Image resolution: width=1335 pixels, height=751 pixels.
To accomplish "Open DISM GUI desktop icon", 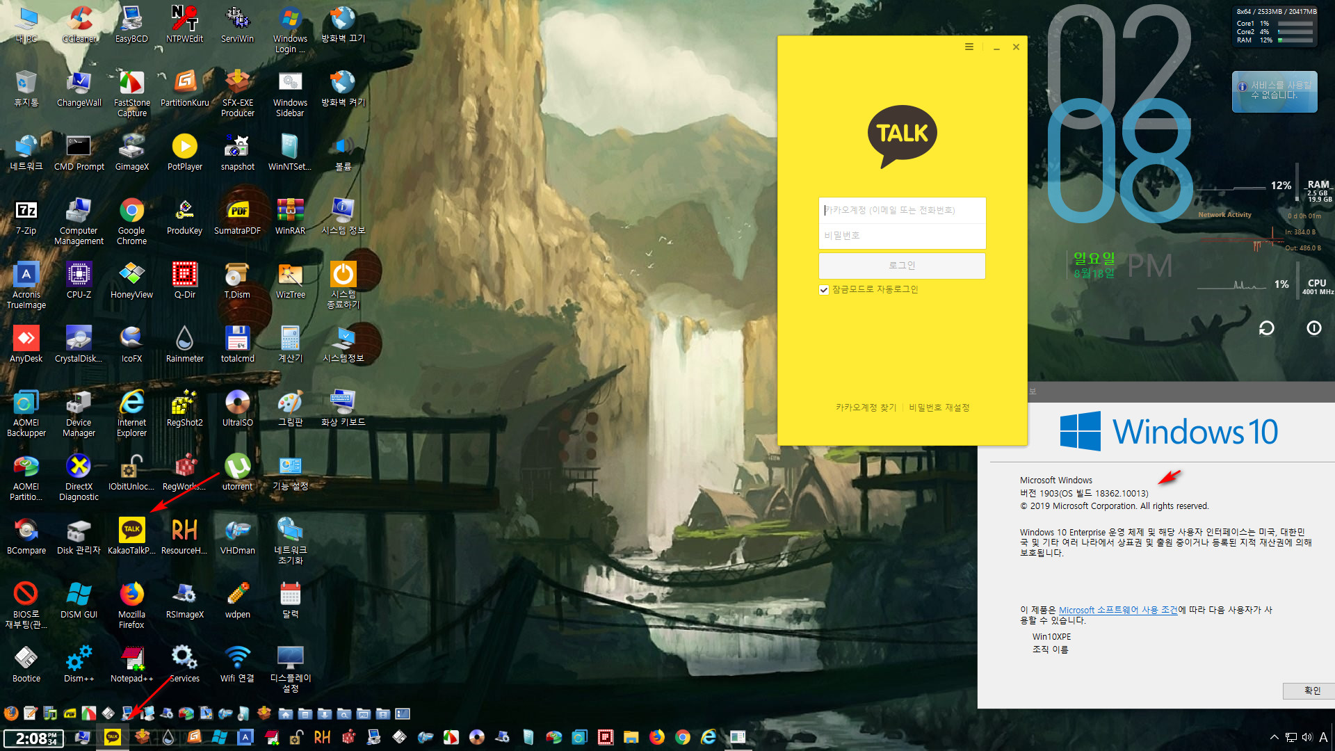I will (x=79, y=600).
